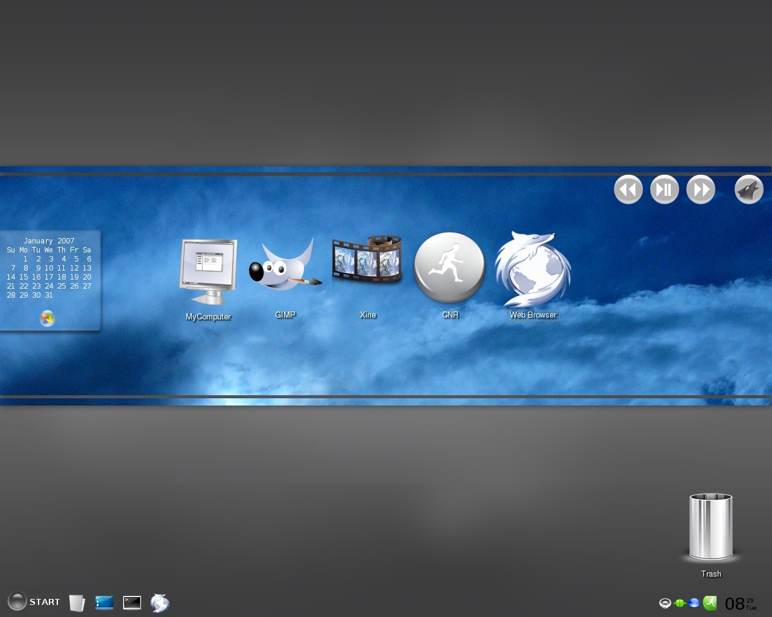Screen dimensions: 772x617
Task: Open the green CNR tray icon
Action: pyautogui.click(x=710, y=603)
